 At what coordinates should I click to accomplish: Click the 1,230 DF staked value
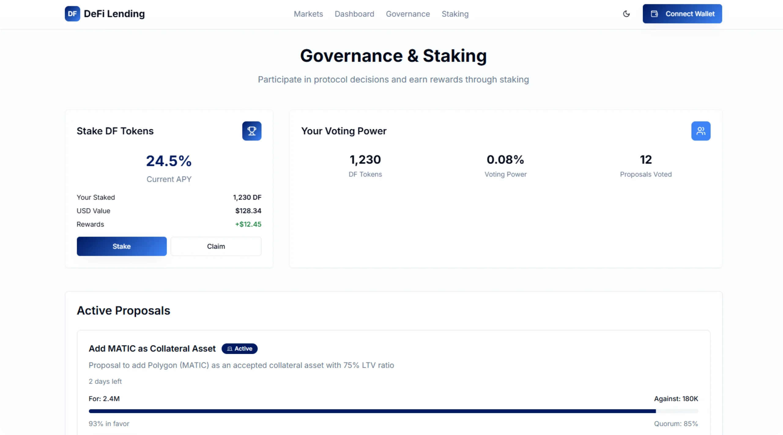(247, 197)
